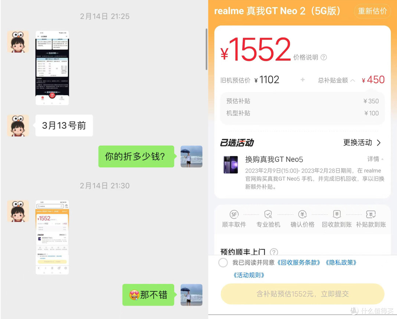Click the 专业验机 shield step icon

268,215
